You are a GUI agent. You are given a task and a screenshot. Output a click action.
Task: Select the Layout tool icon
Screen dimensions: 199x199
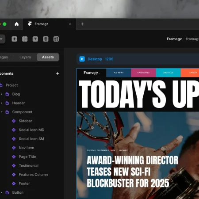click(x=25, y=39)
